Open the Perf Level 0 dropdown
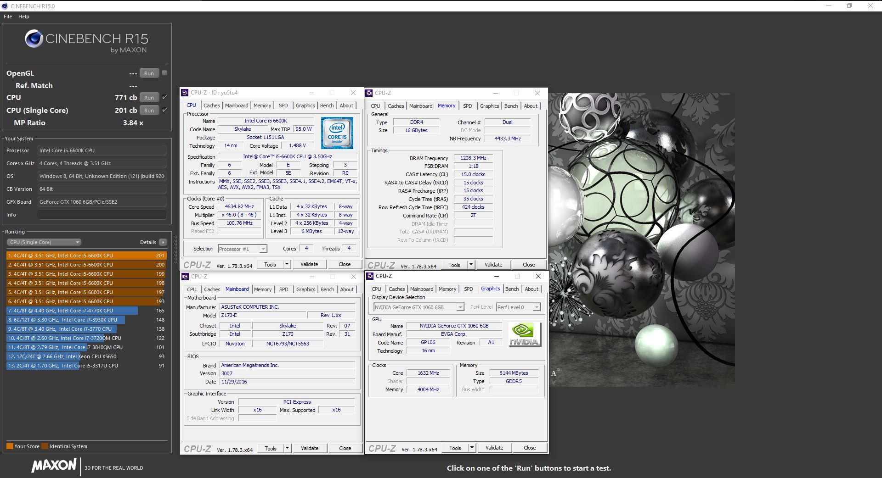The image size is (882, 478). pyautogui.click(x=518, y=307)
